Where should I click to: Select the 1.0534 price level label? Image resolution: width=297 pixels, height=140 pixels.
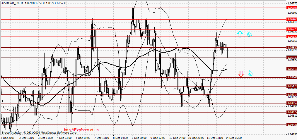click(x=292, y=77)
